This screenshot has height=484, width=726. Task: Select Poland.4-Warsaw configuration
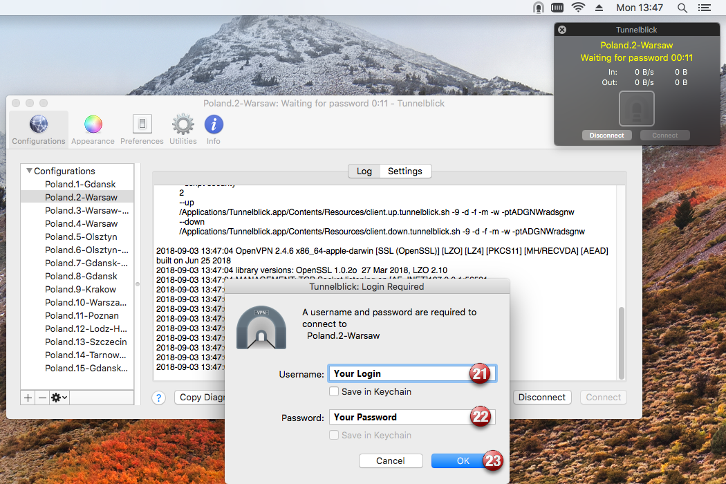click(x=81, y=223)
